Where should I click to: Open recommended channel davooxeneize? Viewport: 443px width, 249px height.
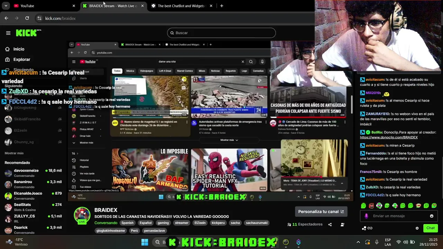(x=33, y=173)
